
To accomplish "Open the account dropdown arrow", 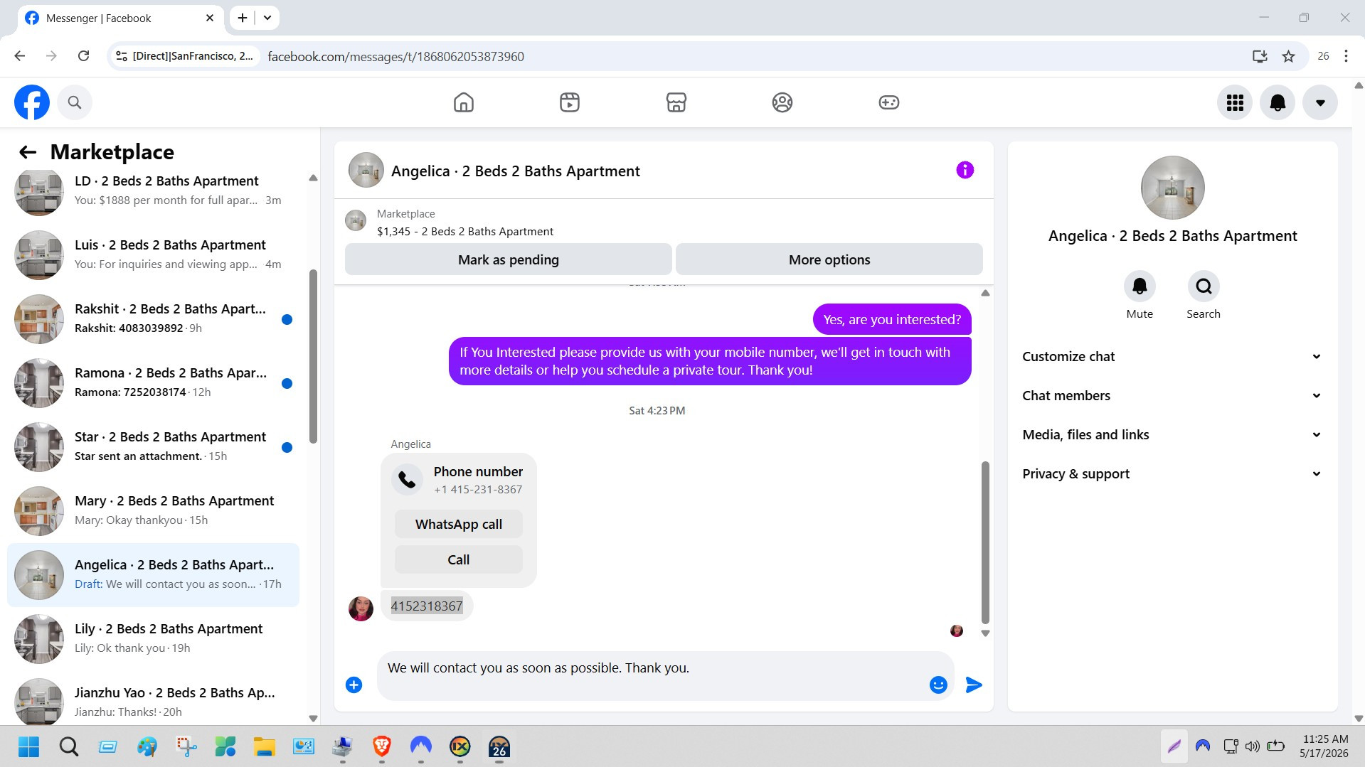I will pos(1320,102).
